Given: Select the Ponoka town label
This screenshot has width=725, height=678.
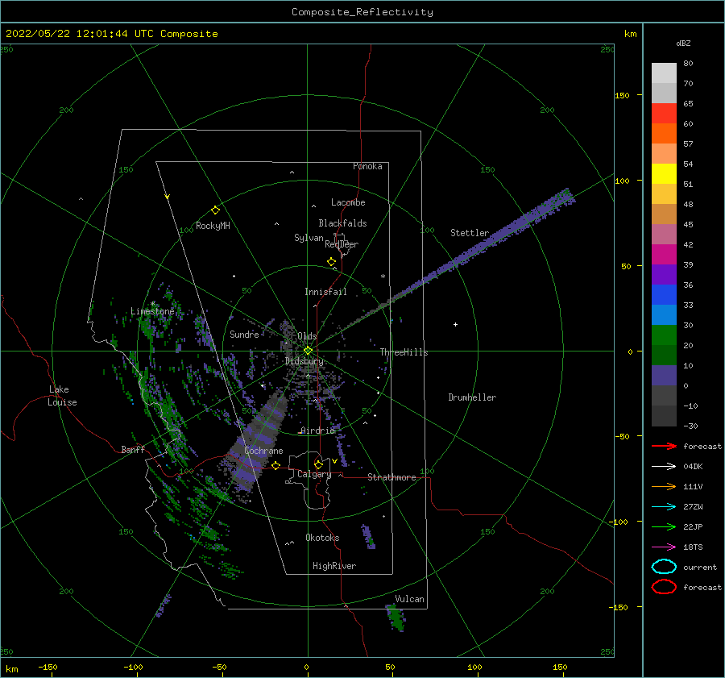Looking at the screenshot, I should pos(367,167).
